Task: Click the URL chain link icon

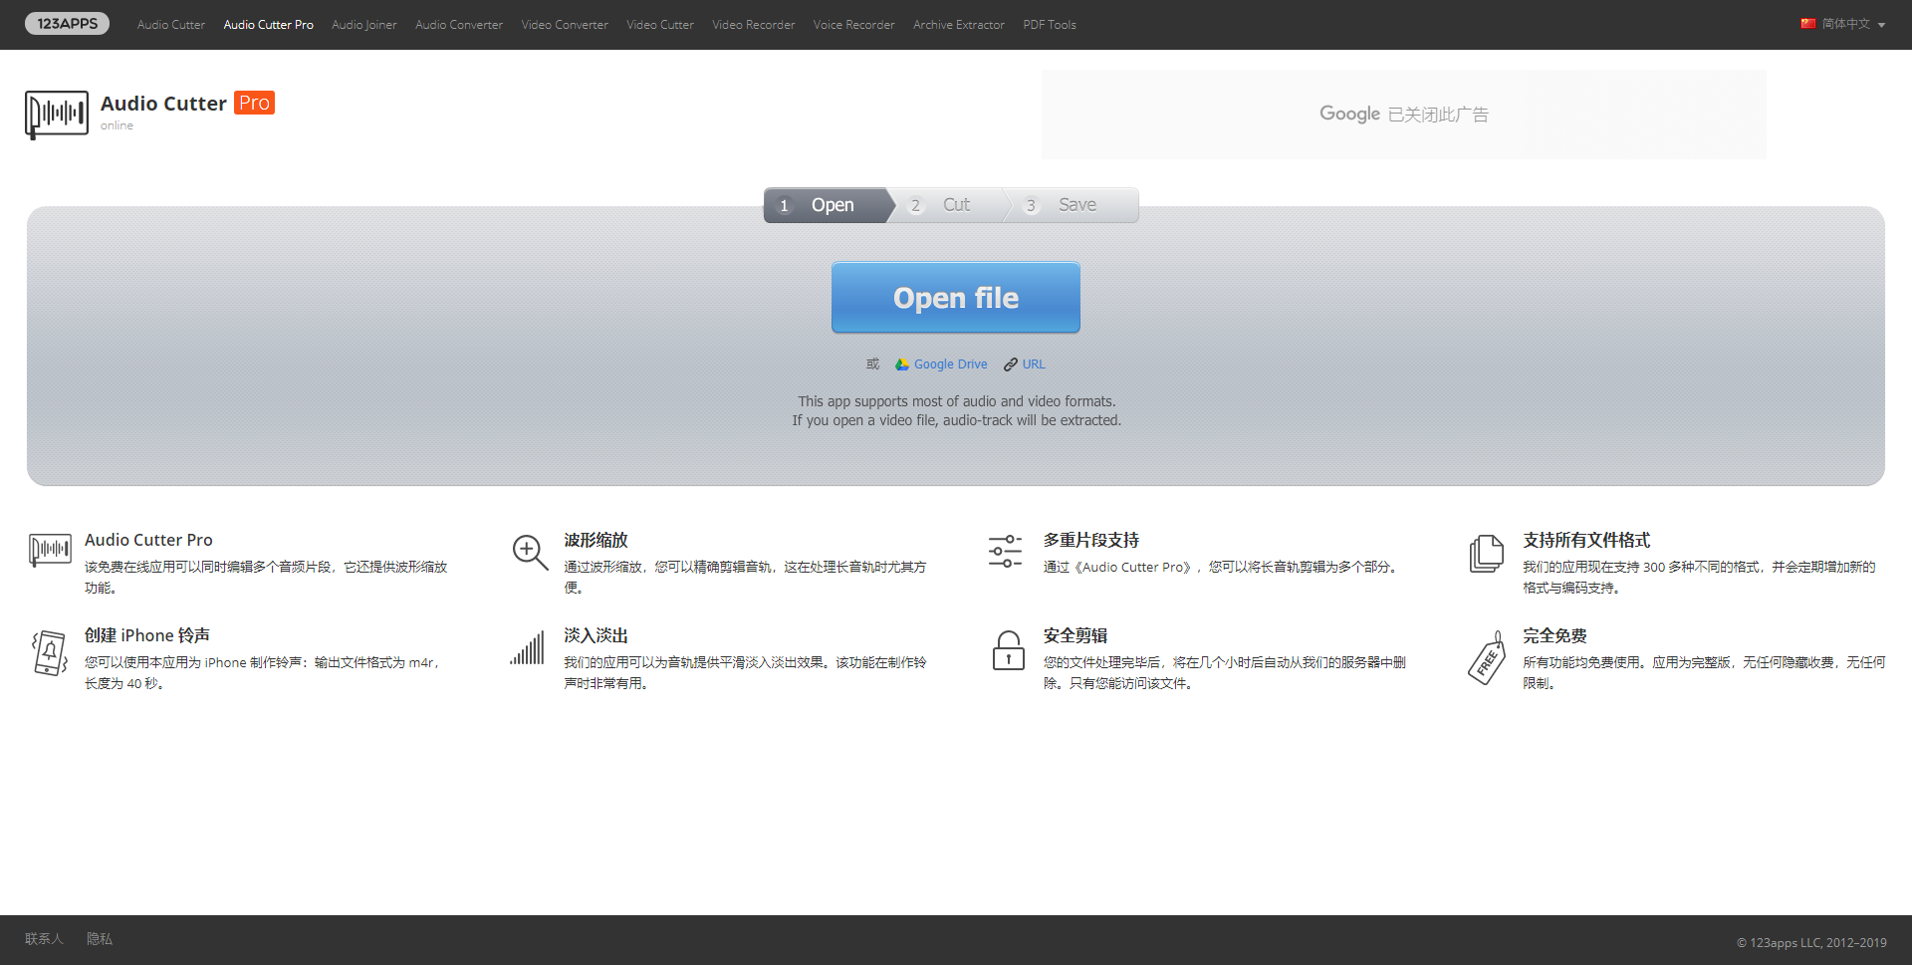Action: [1011, 364]
